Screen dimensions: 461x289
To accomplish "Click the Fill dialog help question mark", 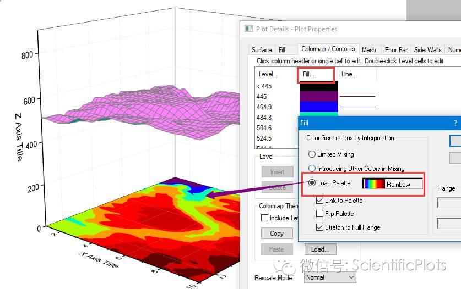I will (455, 123).
